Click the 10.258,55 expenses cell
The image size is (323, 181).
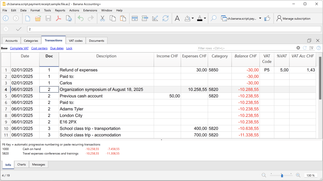(194, 89)
